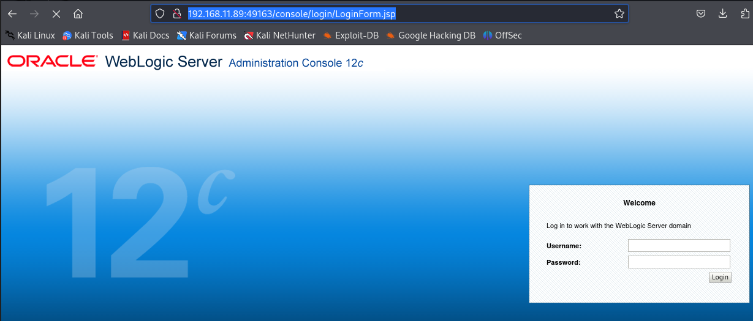Click the 'Username:' label
Image resolution: width=753 pixels, height=321 pixels.
[x=564, y=246]
